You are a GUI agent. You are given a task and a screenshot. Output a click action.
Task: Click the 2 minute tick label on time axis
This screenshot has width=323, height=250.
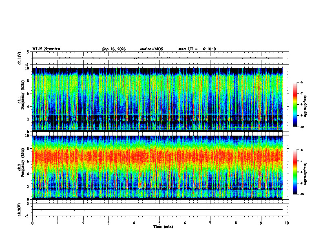coord(83,223)
